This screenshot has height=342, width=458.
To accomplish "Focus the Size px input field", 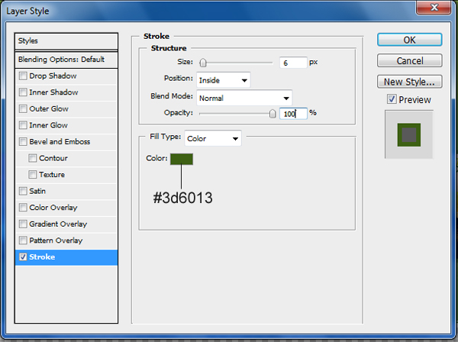I will pos(293,63).
